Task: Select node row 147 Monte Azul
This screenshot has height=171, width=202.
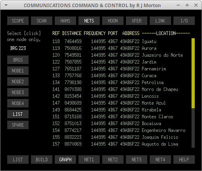Action: click(109, 103)
